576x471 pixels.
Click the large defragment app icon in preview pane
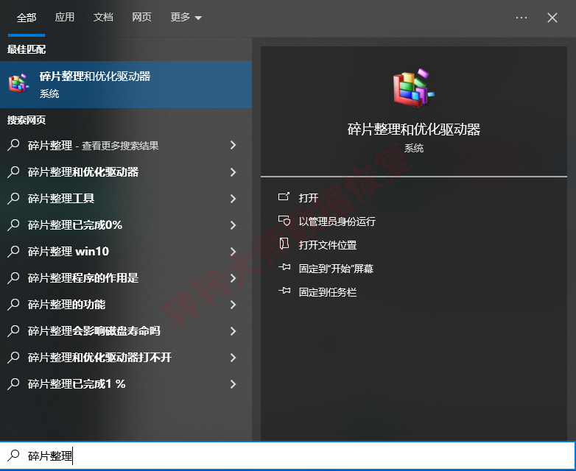tap(414, 88)
